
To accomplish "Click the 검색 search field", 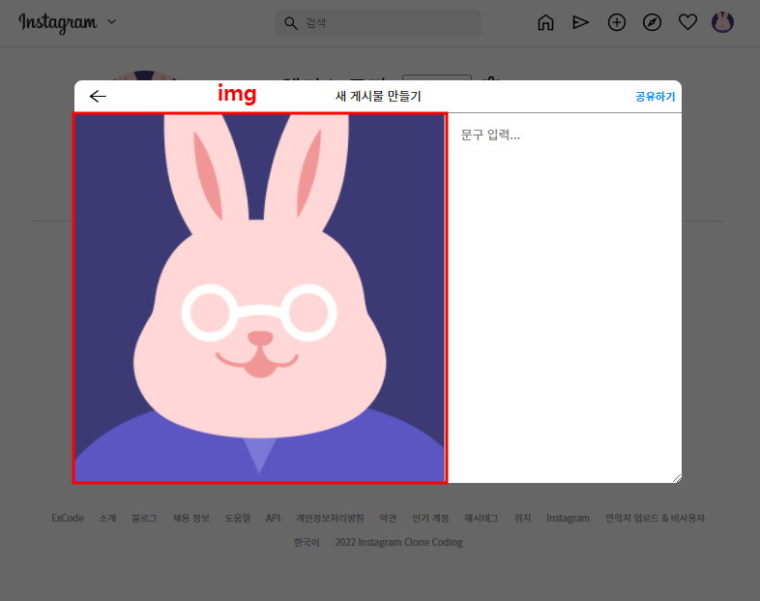I will click(378, 23).
